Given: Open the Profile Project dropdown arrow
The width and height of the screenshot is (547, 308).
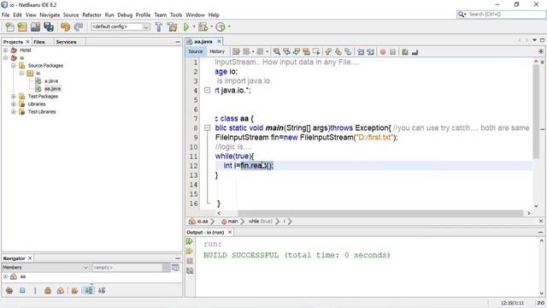Looking at the screenshot, I should coord(229,27).
